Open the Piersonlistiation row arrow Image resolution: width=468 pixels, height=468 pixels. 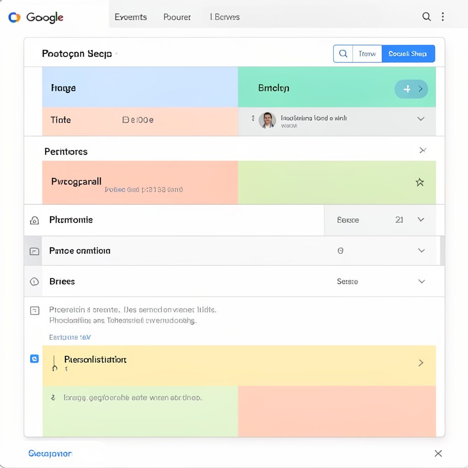tap(421, 362)
